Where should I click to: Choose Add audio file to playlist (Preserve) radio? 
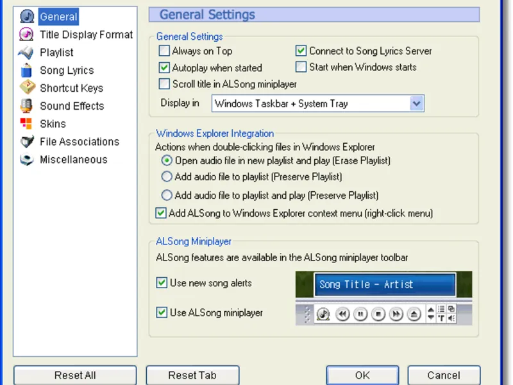click(167, 177)
